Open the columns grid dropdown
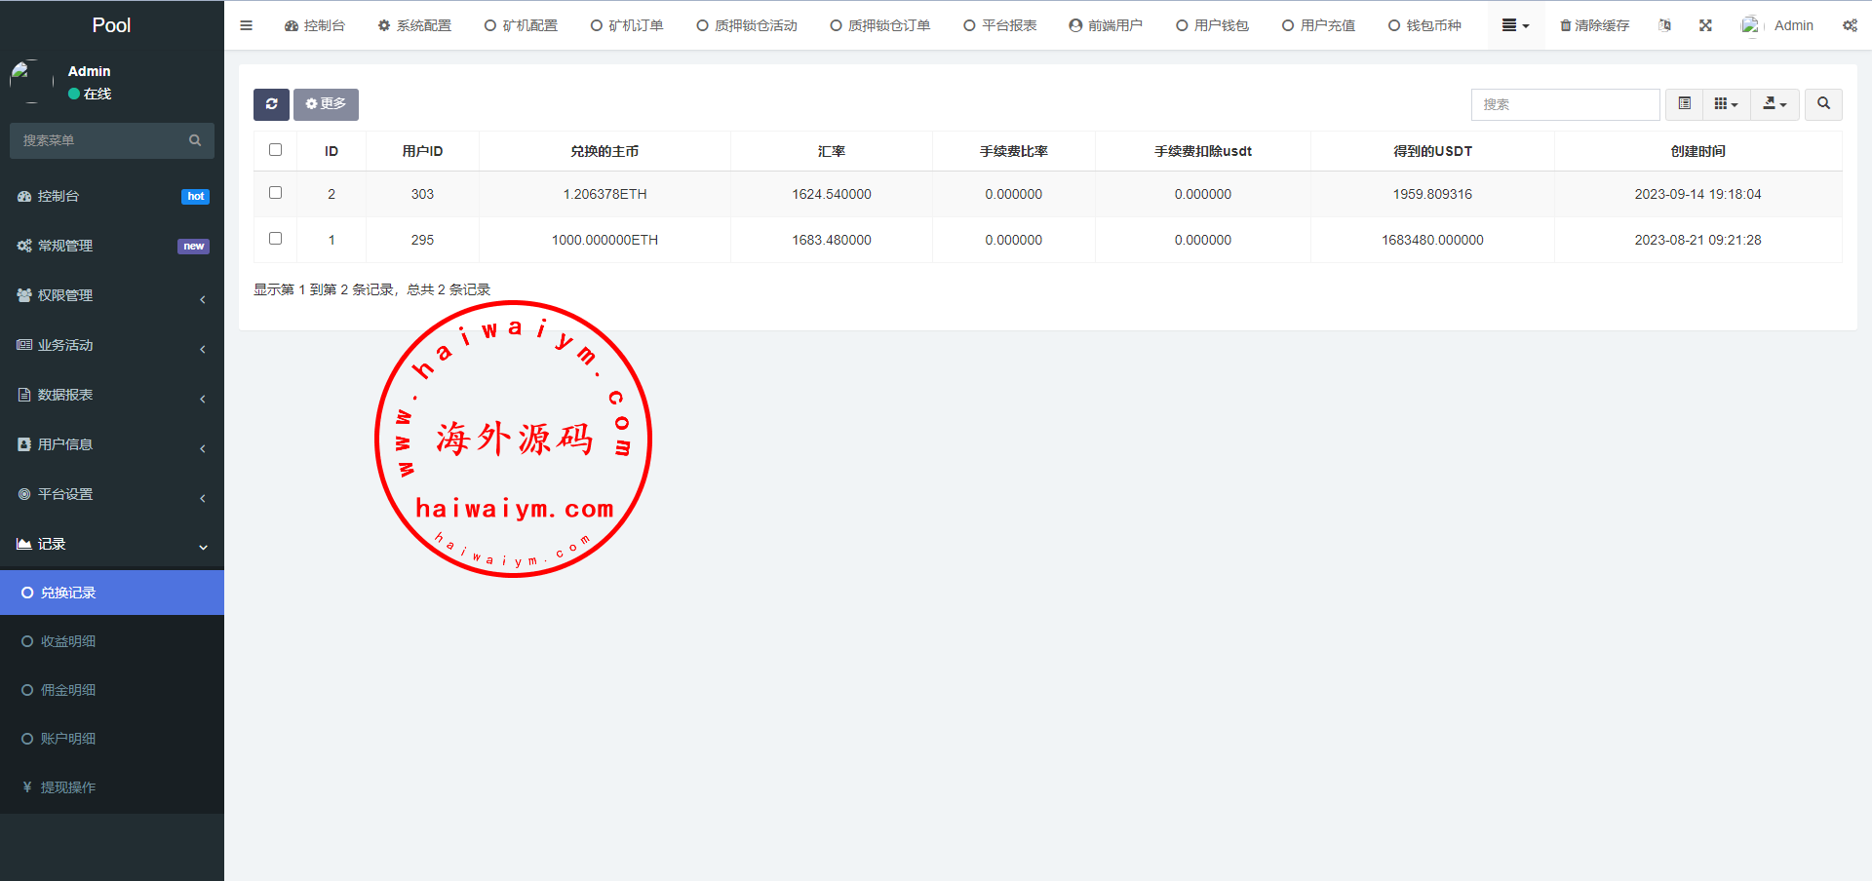This screenshot has height=881, width=1872. (x=1726, y=104)
